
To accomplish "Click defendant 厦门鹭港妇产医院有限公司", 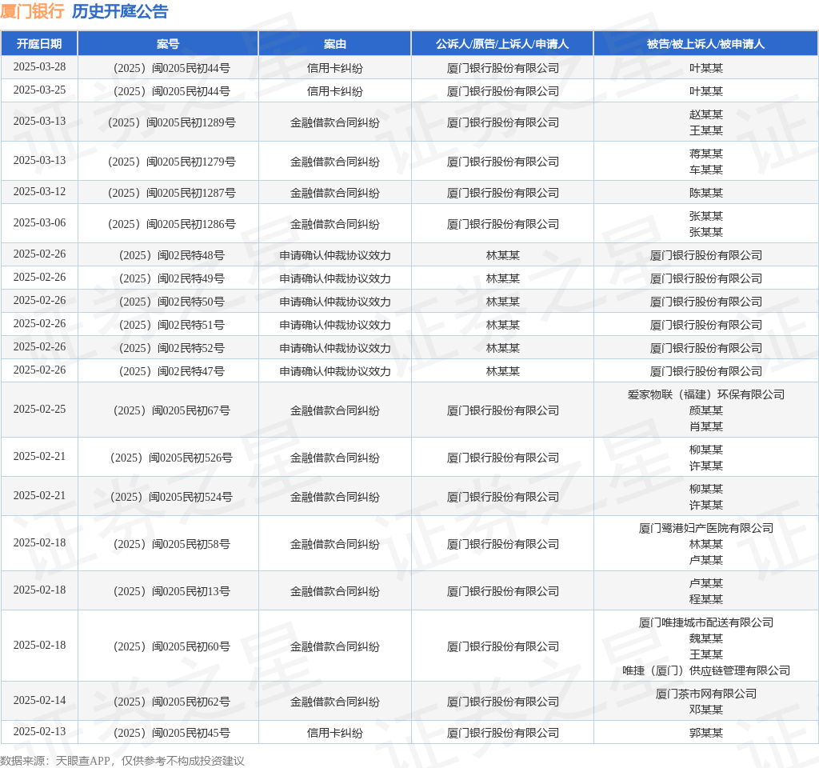I will click(x=705, y=528).
